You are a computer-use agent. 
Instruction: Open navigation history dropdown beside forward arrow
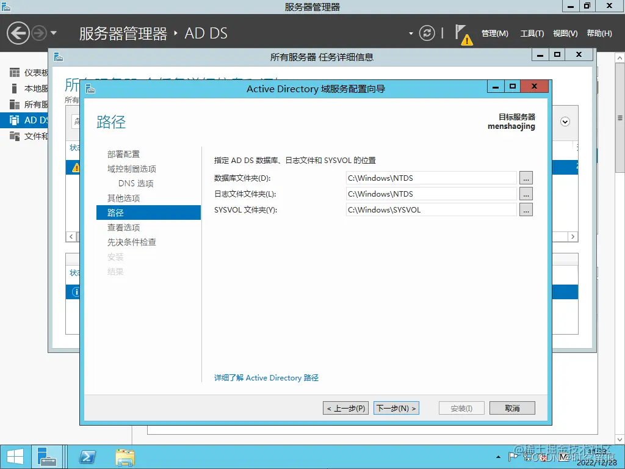[54, 33]
